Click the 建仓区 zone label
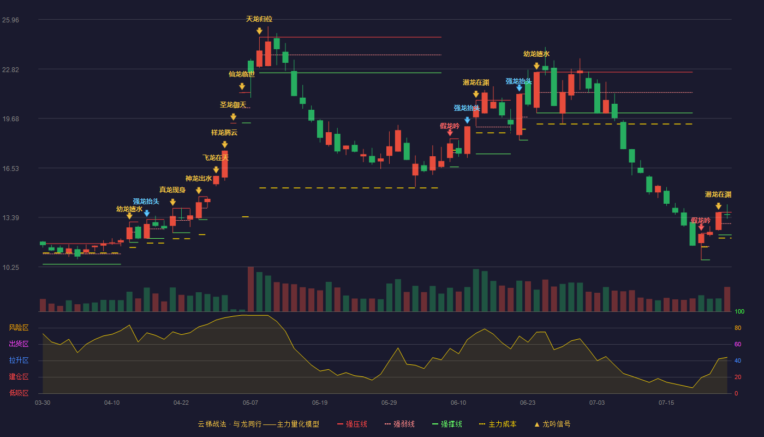 point(19,377)
